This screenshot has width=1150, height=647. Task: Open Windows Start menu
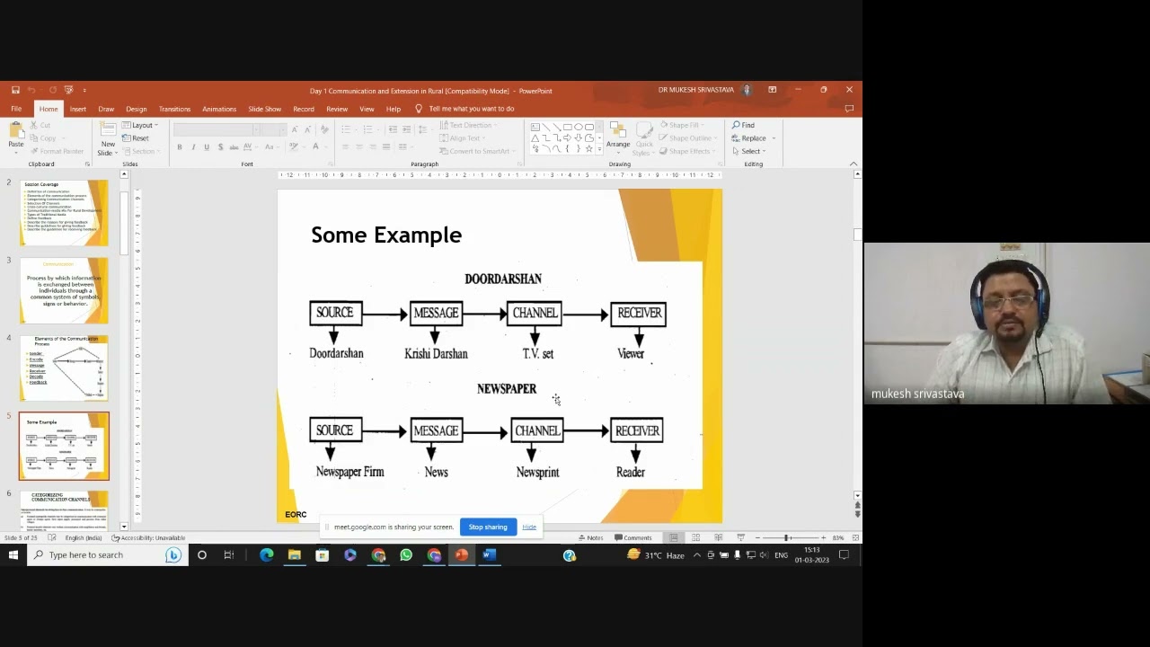[13, 554]
